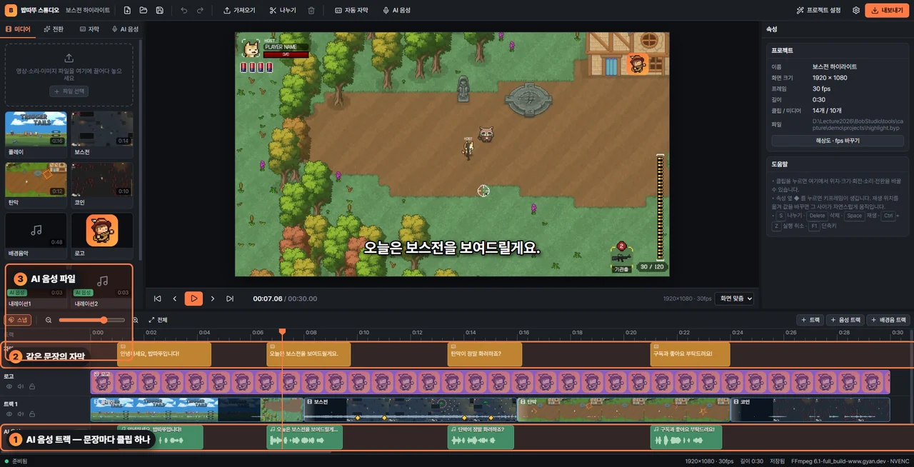Viewport: 914px width, 467px height.
Task: Zoom out the timeline
Action: tap(49, 320)
